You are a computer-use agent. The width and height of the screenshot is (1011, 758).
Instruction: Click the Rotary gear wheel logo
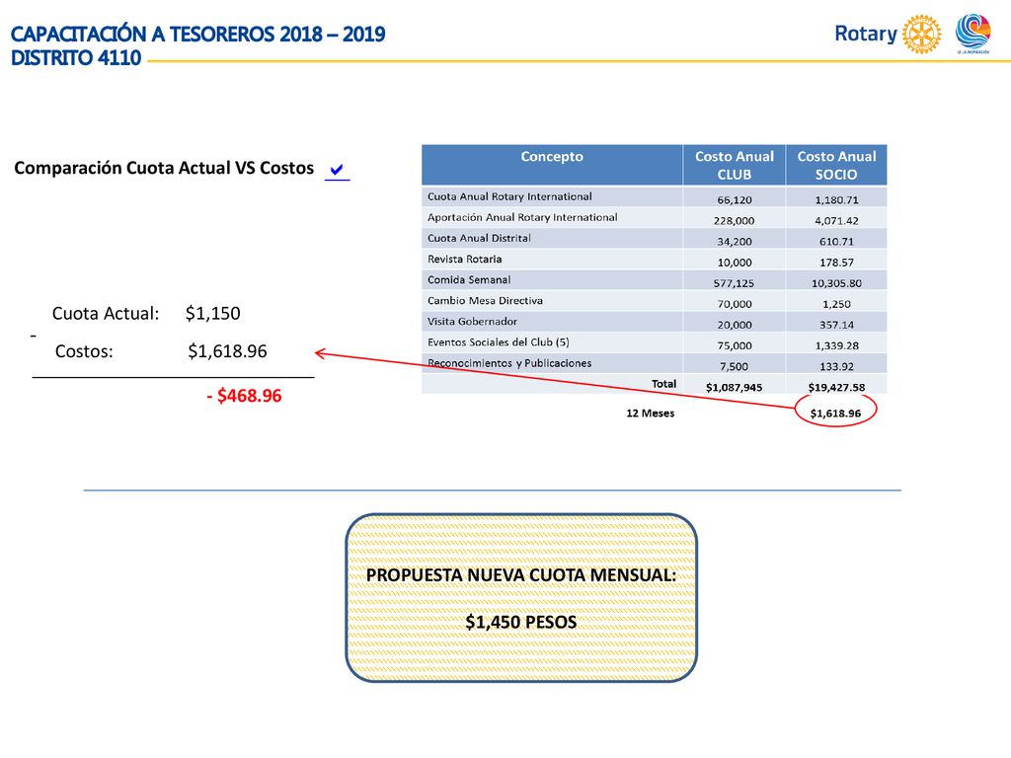point(921,34)
